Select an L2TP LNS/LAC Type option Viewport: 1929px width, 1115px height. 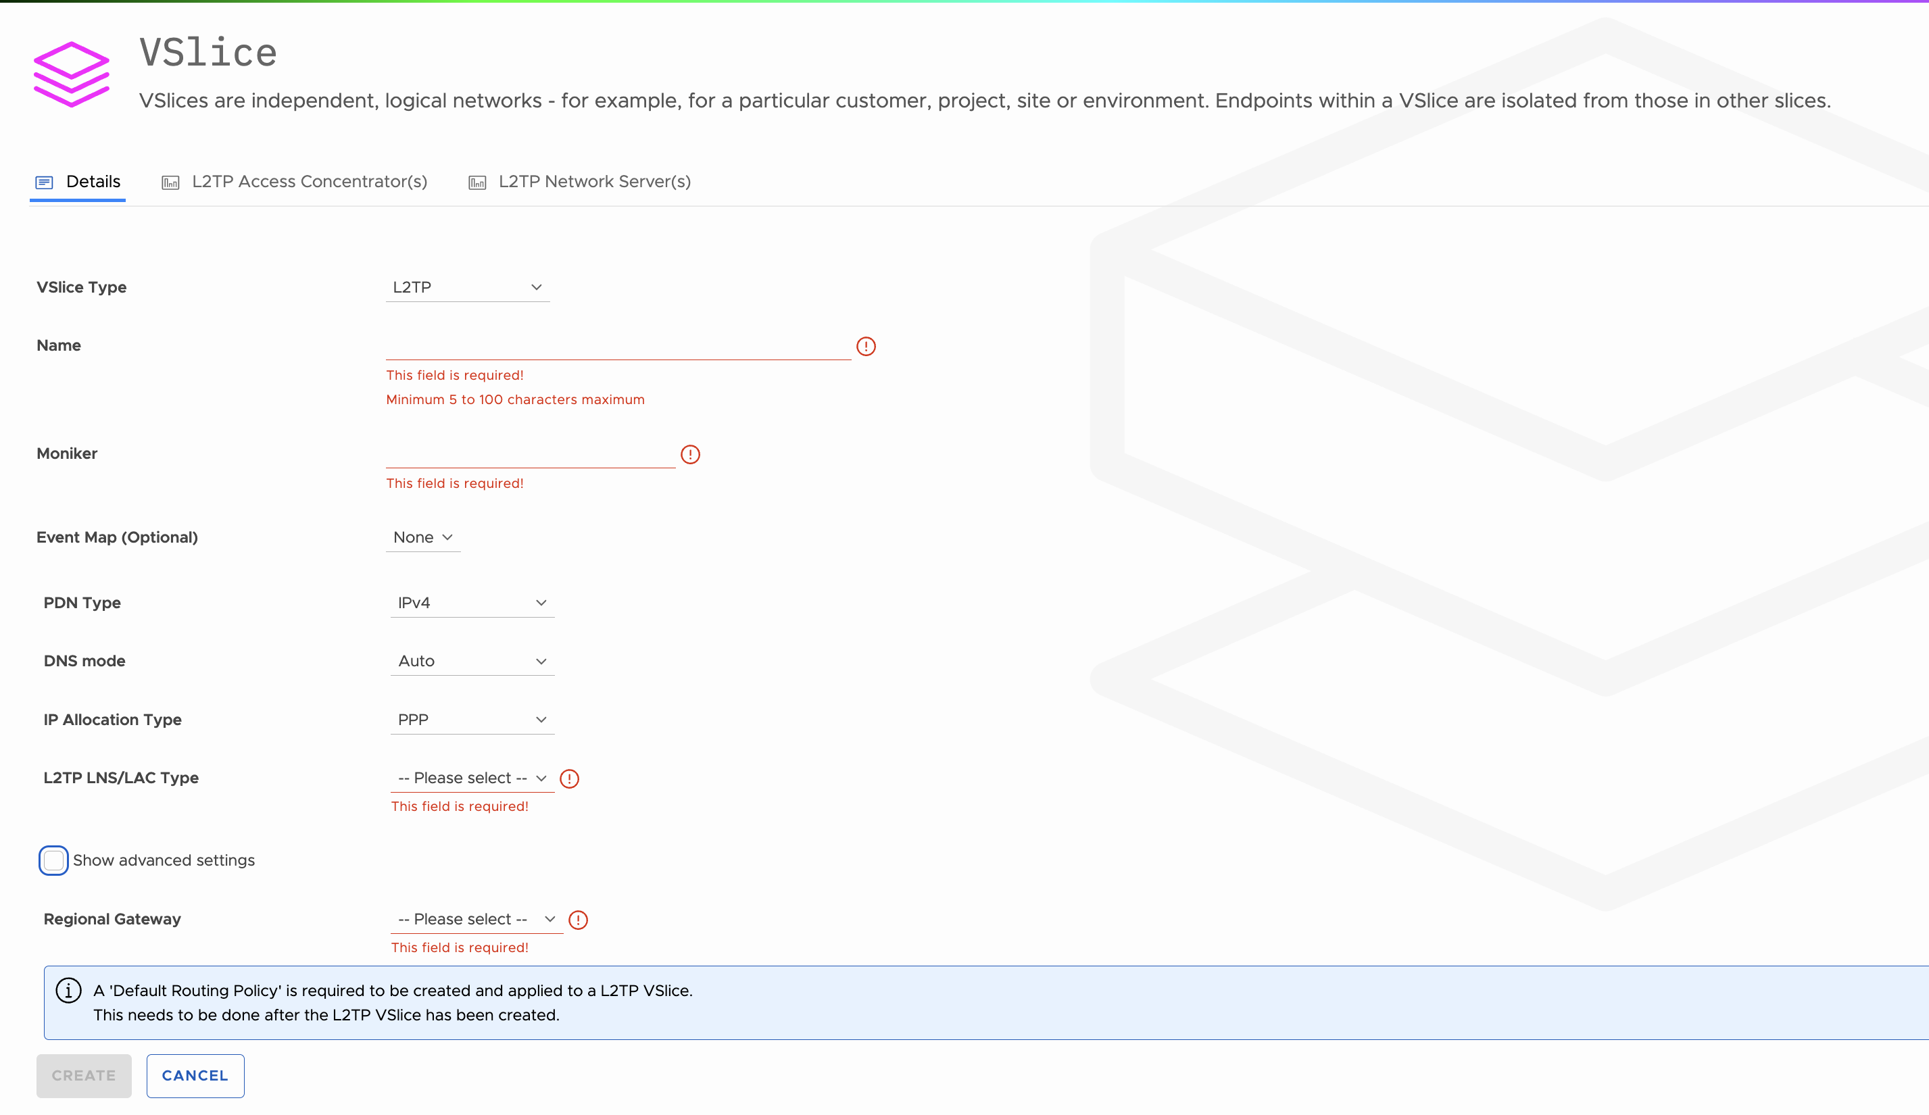tap(472, 778)
